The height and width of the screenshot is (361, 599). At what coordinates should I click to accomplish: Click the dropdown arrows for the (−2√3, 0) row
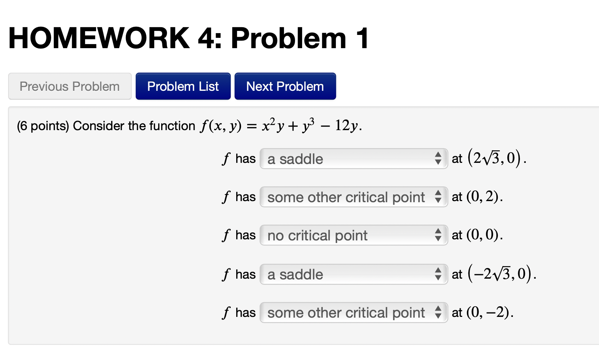(438, 274)
